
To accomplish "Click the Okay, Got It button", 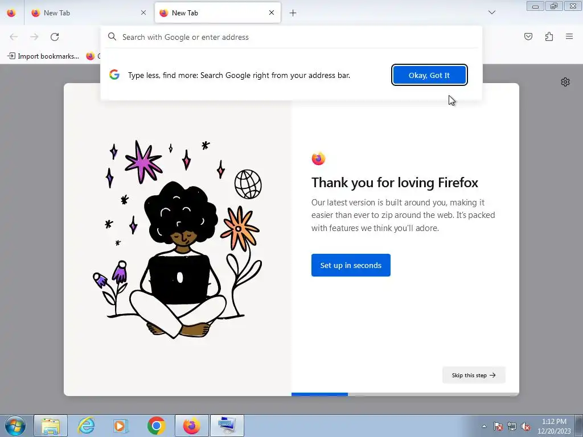I will pyautogui.click(x=429, y=75).
